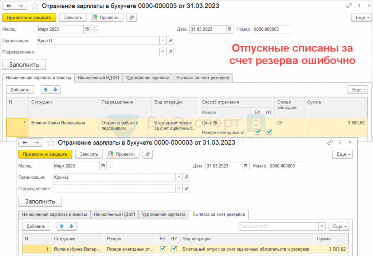Click month stepper arrows beside Март 2023 upper

(x=94, y=29)
